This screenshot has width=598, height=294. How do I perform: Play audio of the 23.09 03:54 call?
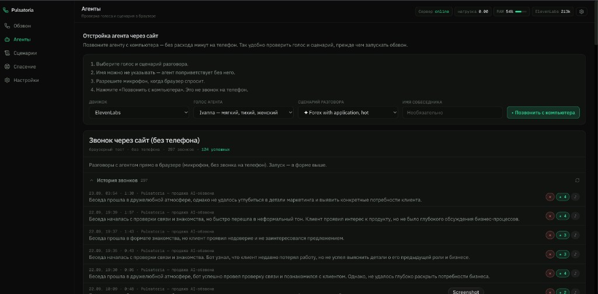(575, 197)
